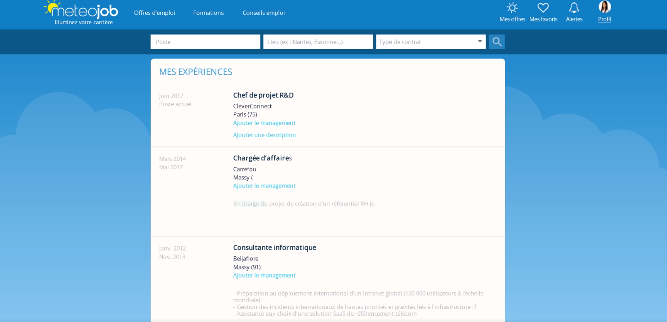Expand the contract type selector arrow
The width and height of the screenshot is (667, 322).
tap(479, 41)
